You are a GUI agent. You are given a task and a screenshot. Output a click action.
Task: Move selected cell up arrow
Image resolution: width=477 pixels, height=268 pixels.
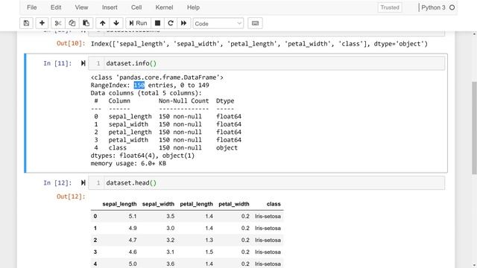click(103, 23)
